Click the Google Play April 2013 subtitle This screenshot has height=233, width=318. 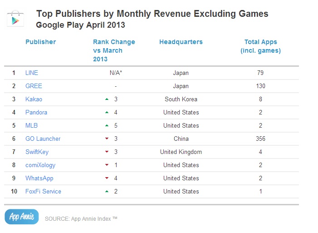click(x=80, y=25)
